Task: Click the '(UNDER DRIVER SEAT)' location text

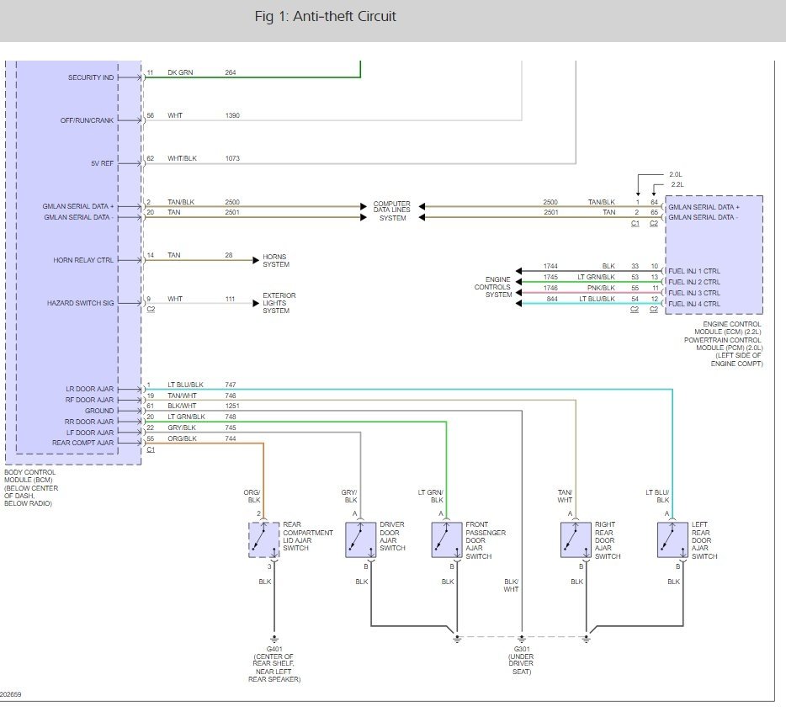Action: pyautogui.click(x=521, y=664)
